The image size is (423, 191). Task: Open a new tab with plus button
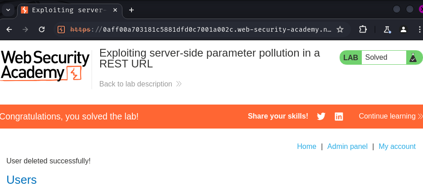tap(131, 10)
